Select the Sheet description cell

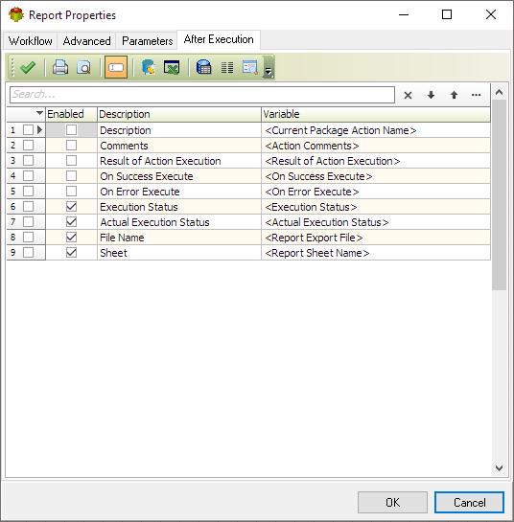pyautogui.click(x=179, y=253)
